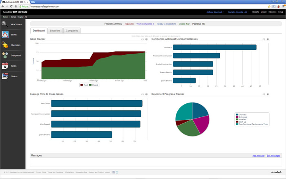Viewport: 286px width, 179px height.
Task: Open Reports in the top menu
Action: [255, 12]
